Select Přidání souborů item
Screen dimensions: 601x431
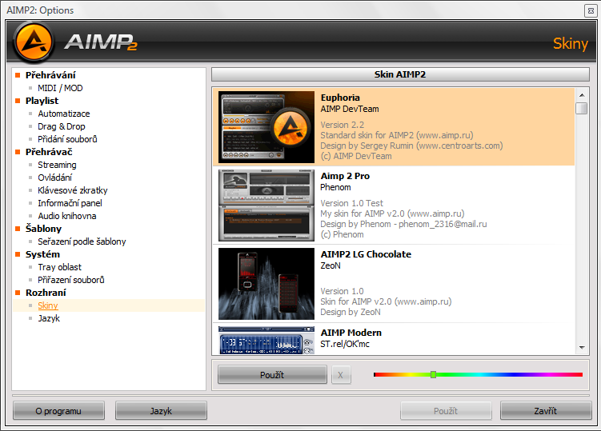tap(67, 139)
